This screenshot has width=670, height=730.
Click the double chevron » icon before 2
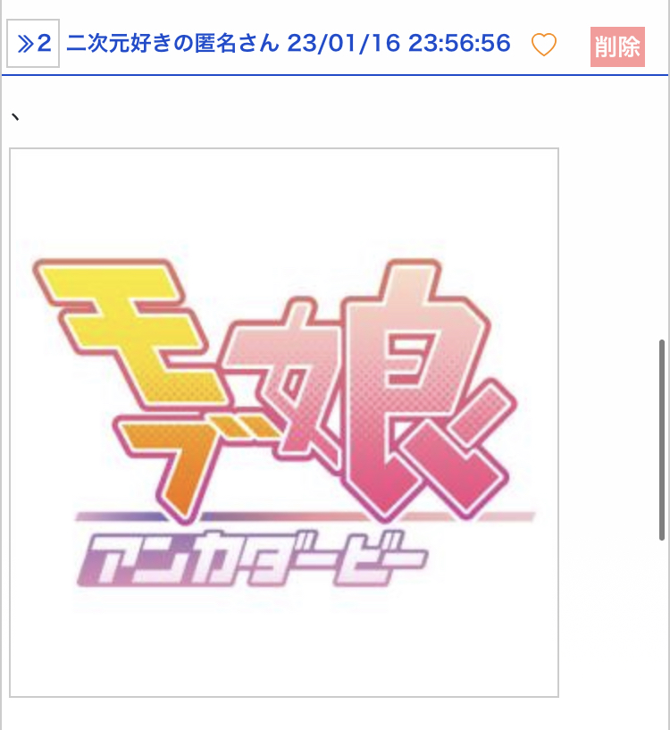pyautogui.click(x=26, y=44)
